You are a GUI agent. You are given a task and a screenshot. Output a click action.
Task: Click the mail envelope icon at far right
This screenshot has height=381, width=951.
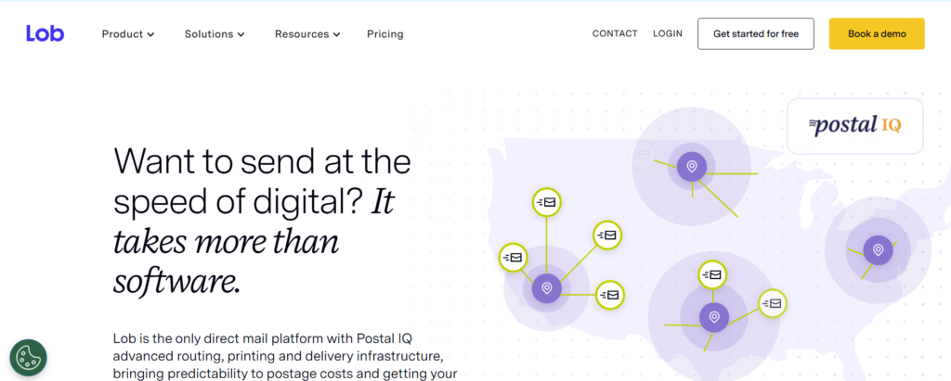click(772, 302)
